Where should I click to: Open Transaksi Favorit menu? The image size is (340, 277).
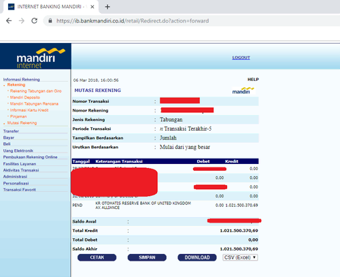click(x=20, y=190)
